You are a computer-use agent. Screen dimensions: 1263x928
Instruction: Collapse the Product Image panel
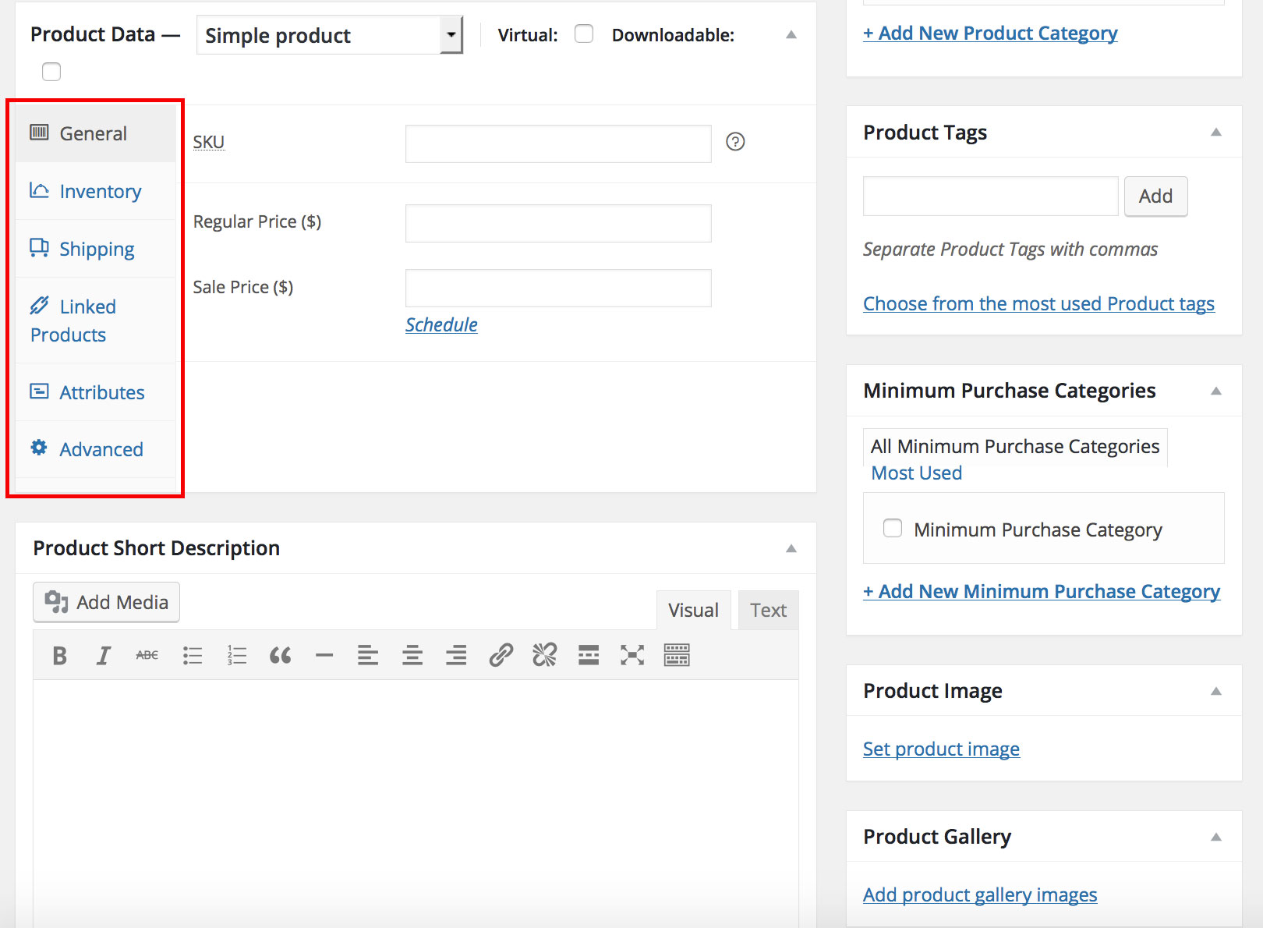click(1216, 691)
